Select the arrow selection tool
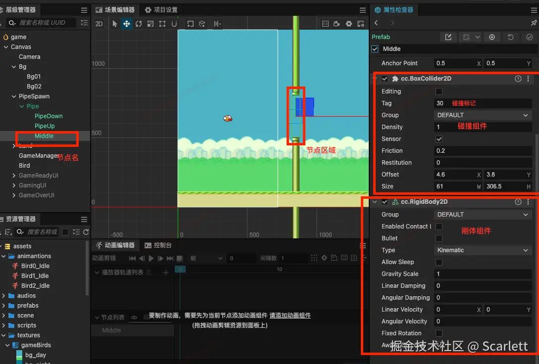Image resolution: width=539 pixels, height=364 pixels. (x=115, y=24)
